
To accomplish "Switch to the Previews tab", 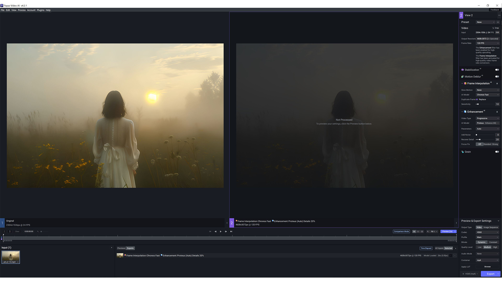I will click(121, 248).
